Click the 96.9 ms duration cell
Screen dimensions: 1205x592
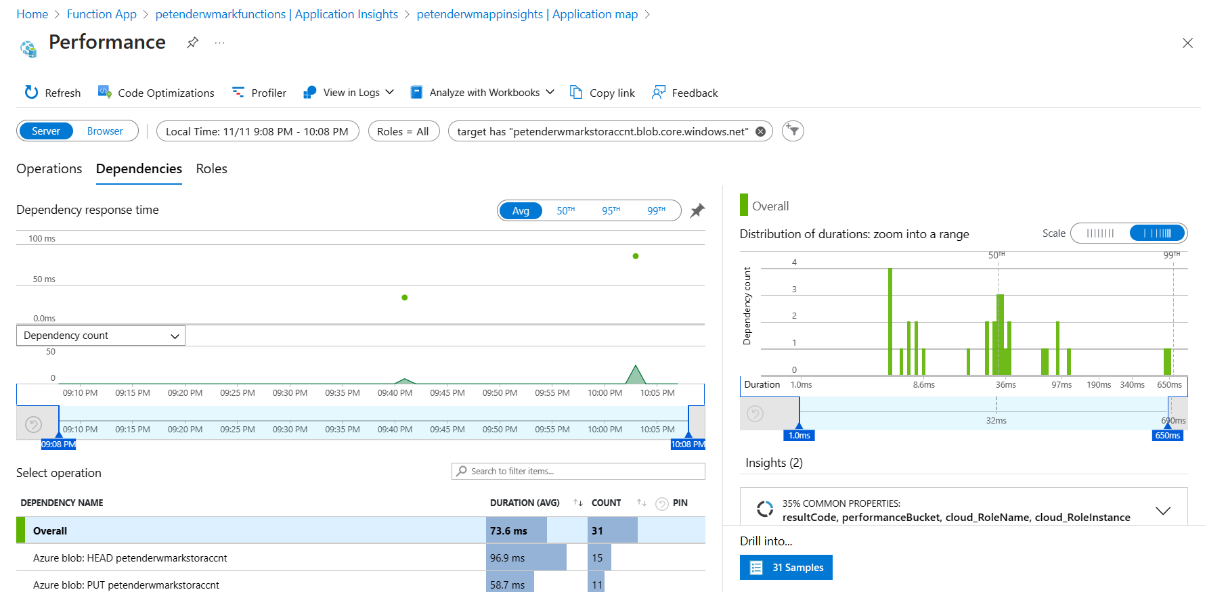tap(526, 557)
